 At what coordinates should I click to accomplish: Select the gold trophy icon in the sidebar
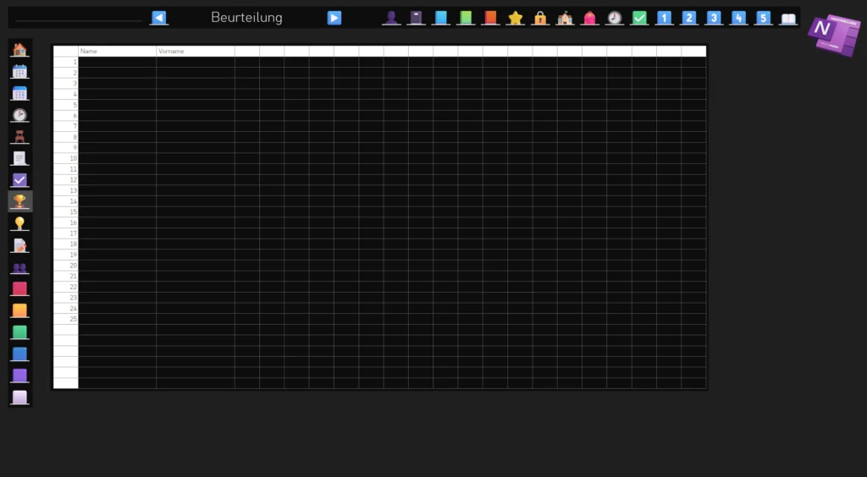point(20,201)
